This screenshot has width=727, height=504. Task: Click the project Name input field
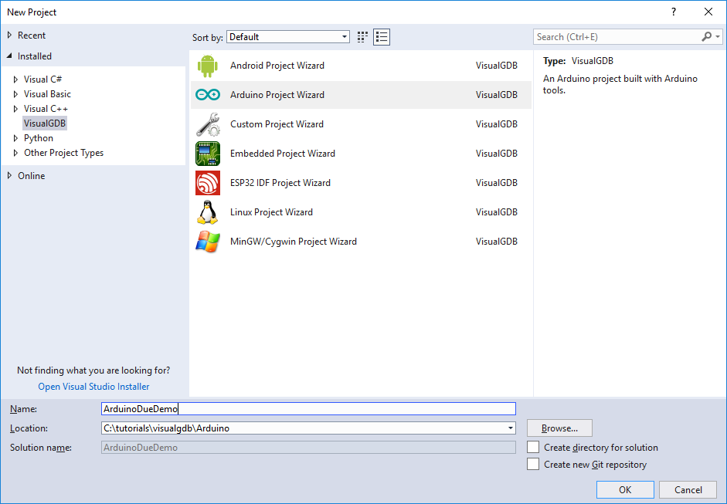click(308, 408)
